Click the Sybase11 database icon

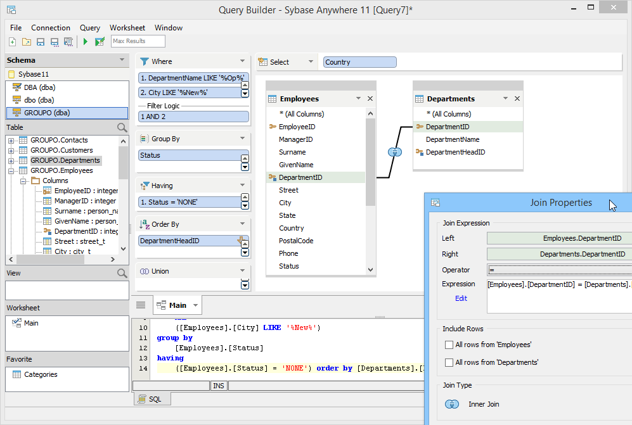click(11, 74)
